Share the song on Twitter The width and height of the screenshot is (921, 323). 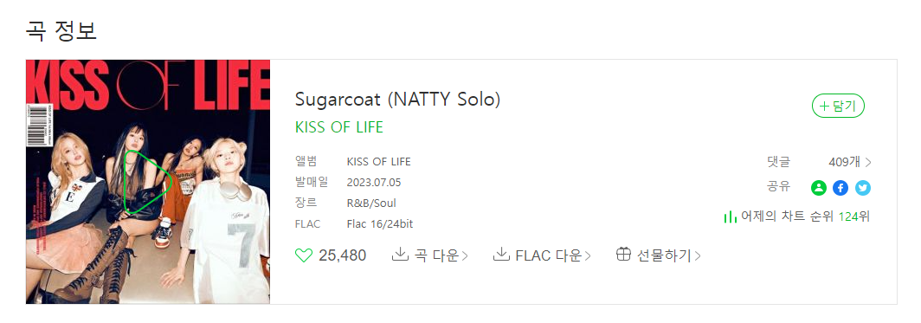[x=863, y=188]
